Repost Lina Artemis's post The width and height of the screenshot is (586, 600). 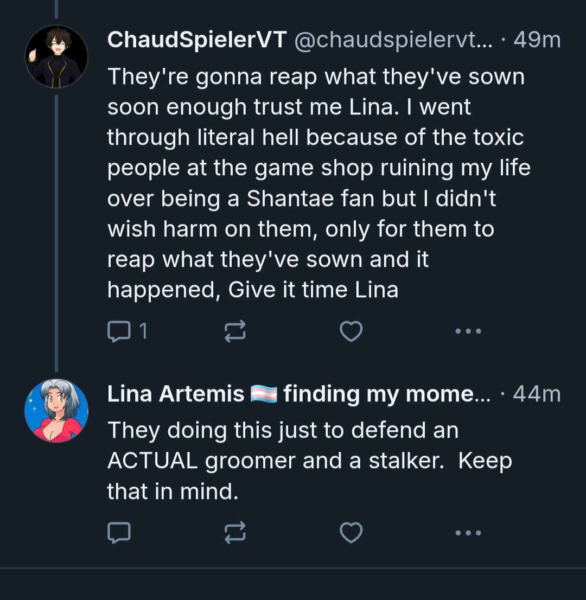tap(235, 533)
